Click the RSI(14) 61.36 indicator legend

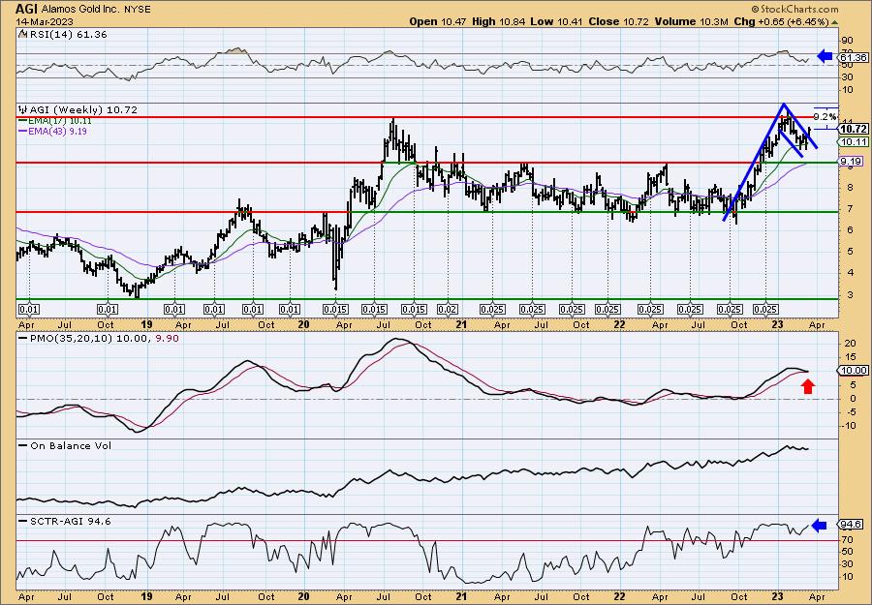click(68, 34)
